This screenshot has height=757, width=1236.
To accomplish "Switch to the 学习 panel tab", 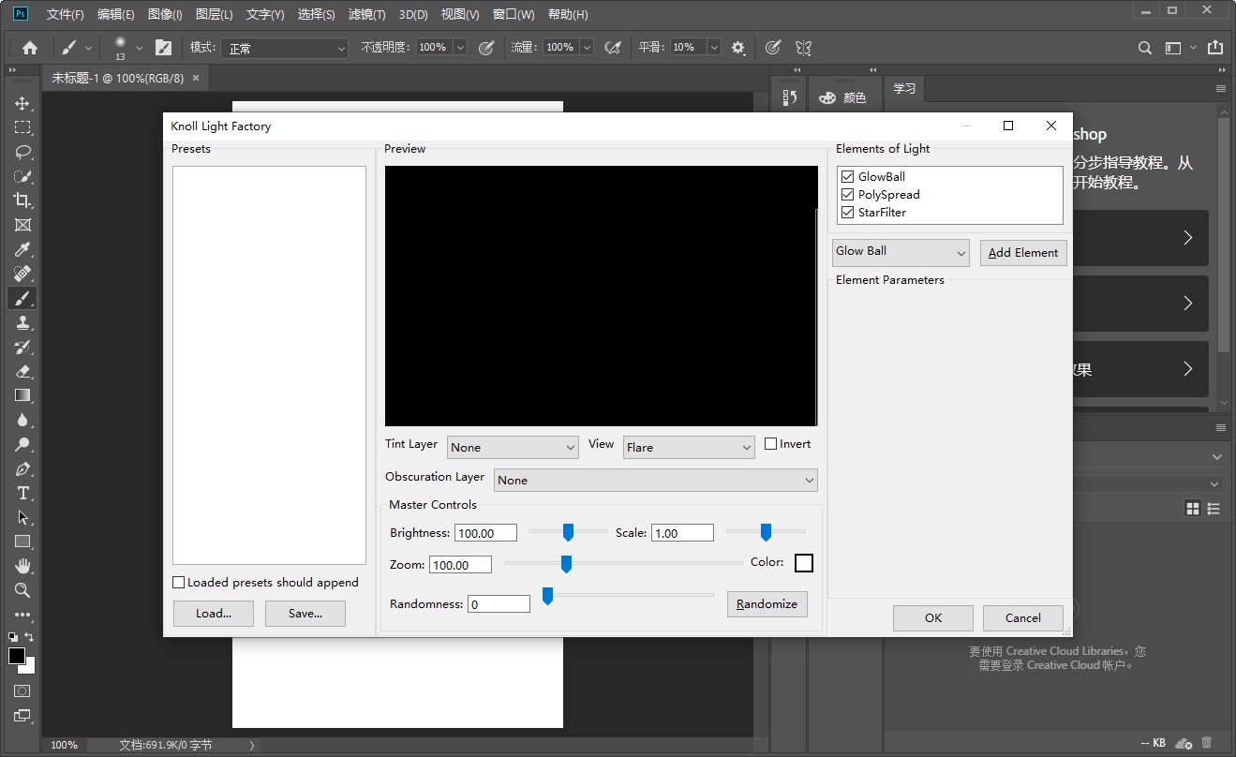I will [x=904, y=89].
